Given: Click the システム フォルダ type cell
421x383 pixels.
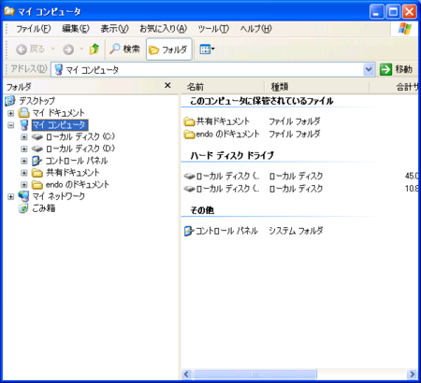Looking at the screenshot, I should tap(296, 231).
